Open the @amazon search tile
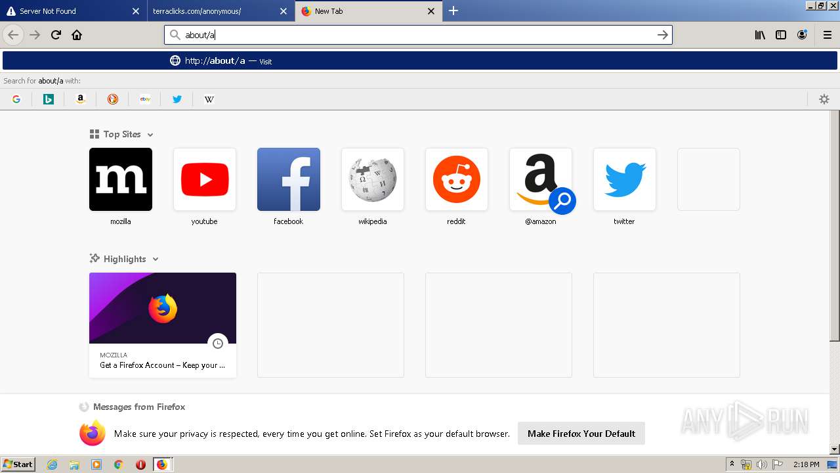The image size is (840, 473). coord(541,179)
